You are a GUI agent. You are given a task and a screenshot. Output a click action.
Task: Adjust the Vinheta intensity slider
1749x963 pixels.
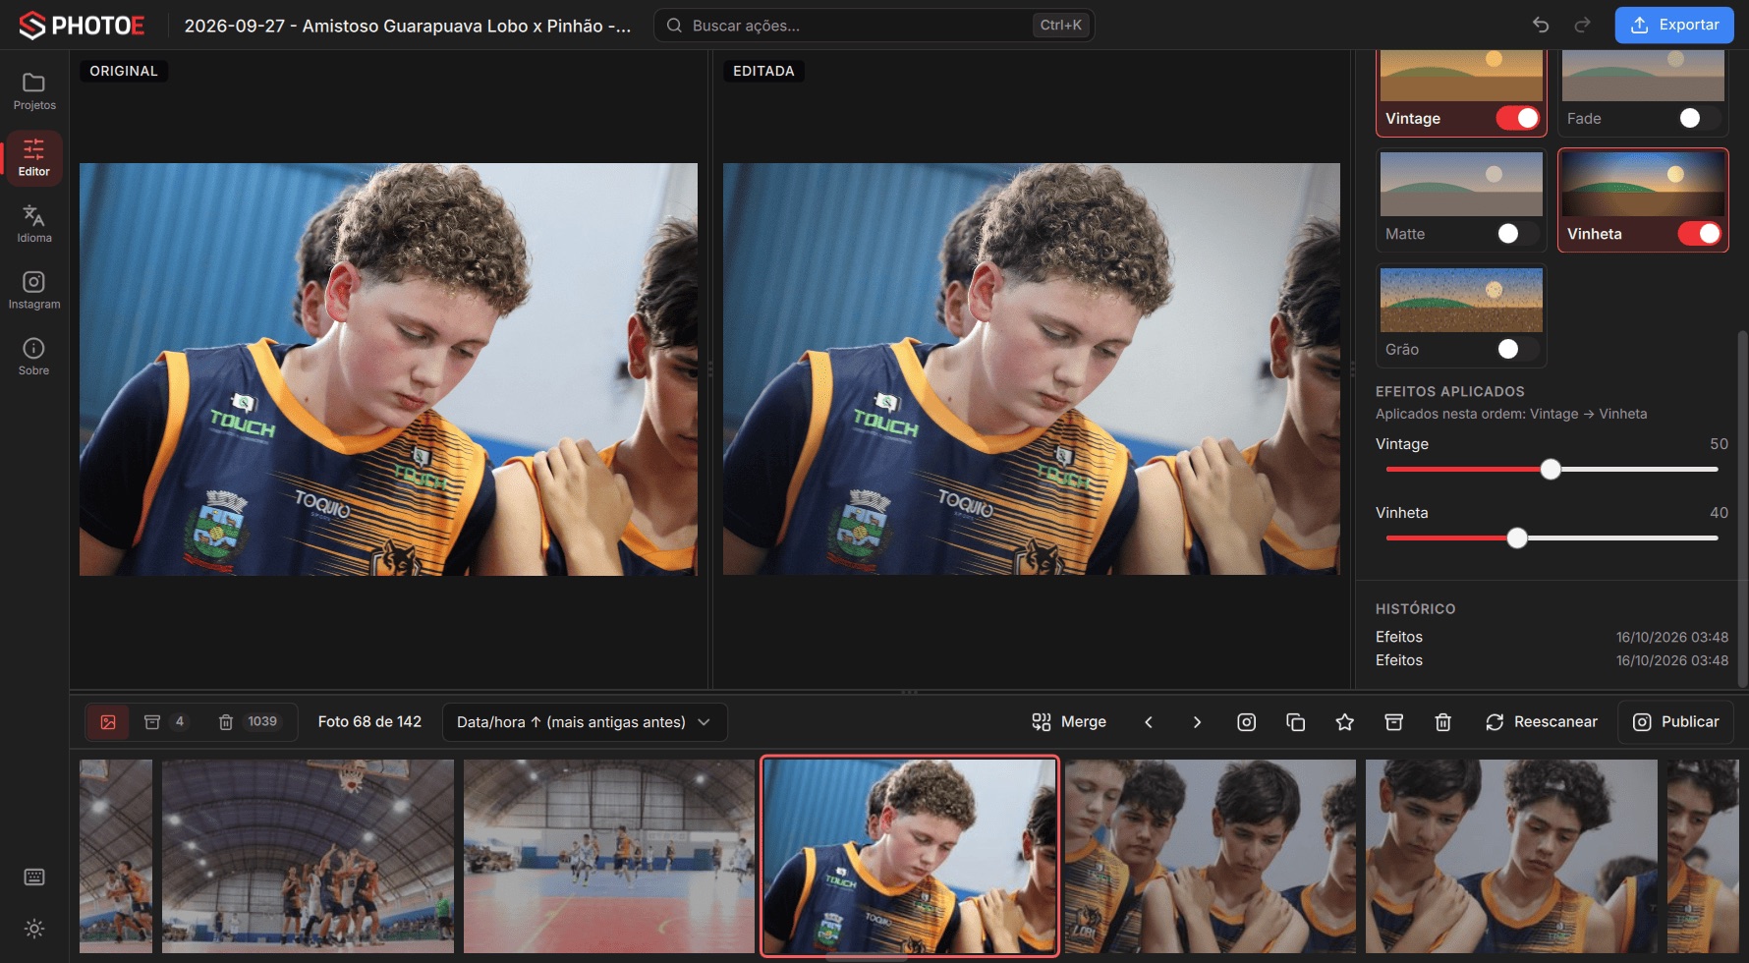[1552, 538]
